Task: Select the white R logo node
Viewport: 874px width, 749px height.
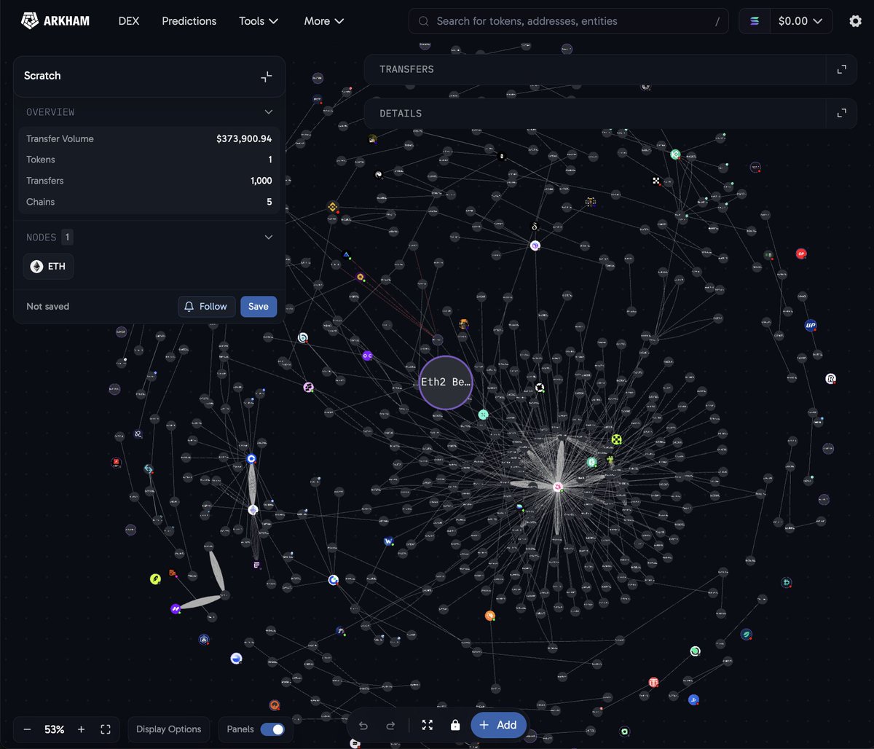Action: 831,379
